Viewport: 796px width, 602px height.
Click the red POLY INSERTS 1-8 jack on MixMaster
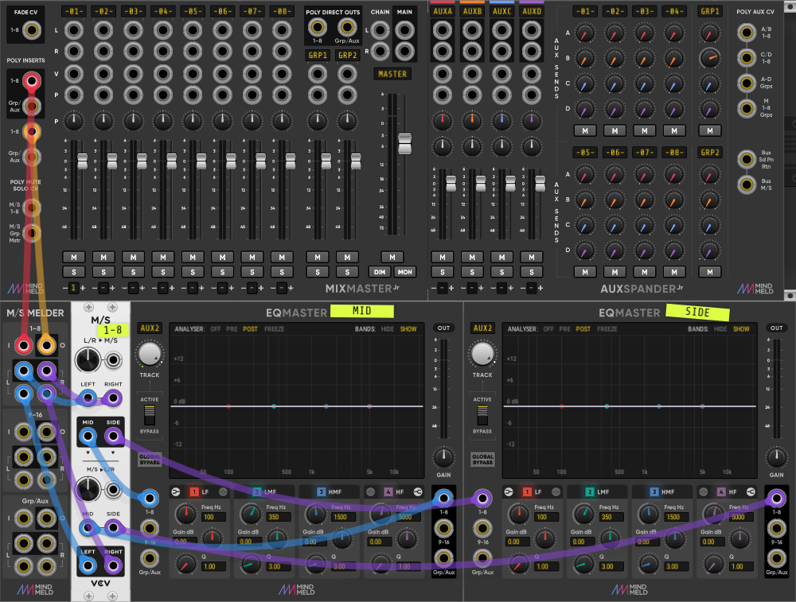point(32,80)
